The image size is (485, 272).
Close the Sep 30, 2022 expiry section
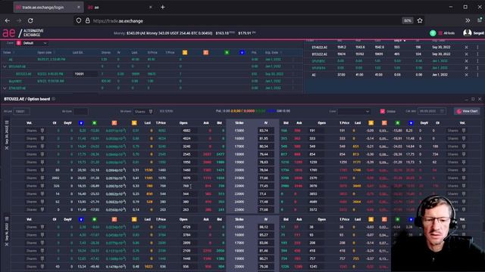pos(7,148)
